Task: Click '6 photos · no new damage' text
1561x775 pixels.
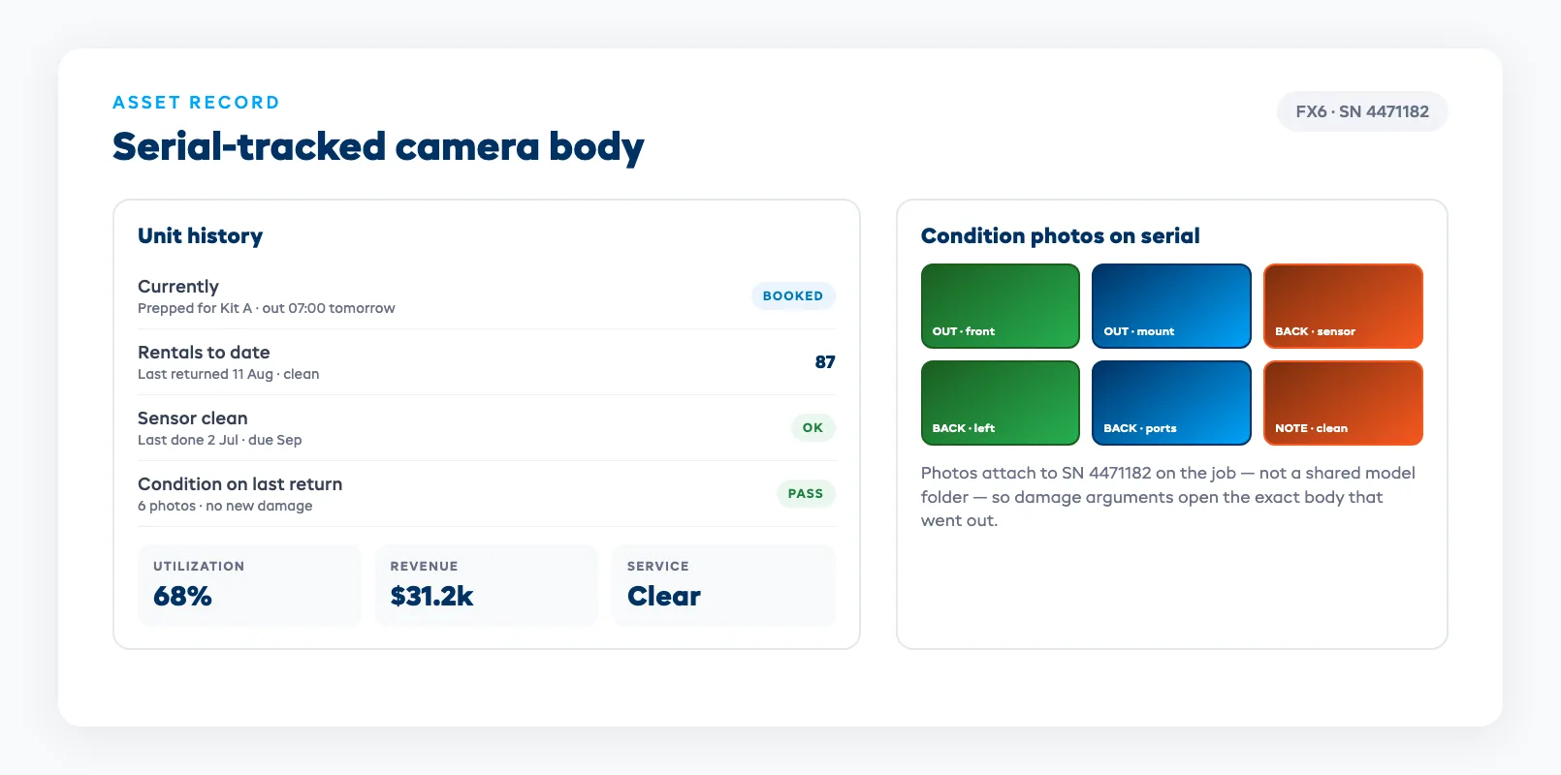Action: point(225,506)
